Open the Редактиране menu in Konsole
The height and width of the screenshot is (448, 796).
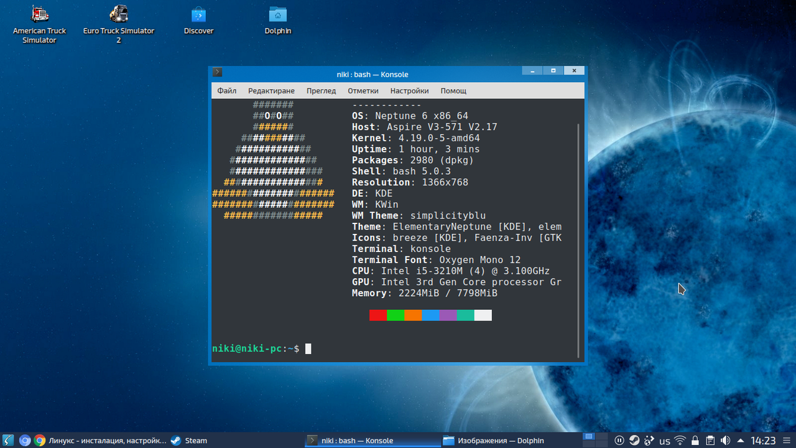click(271, 91)
